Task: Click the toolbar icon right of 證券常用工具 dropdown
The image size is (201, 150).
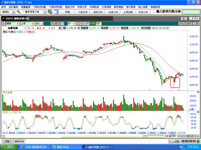Action: [x=50, y=12]
